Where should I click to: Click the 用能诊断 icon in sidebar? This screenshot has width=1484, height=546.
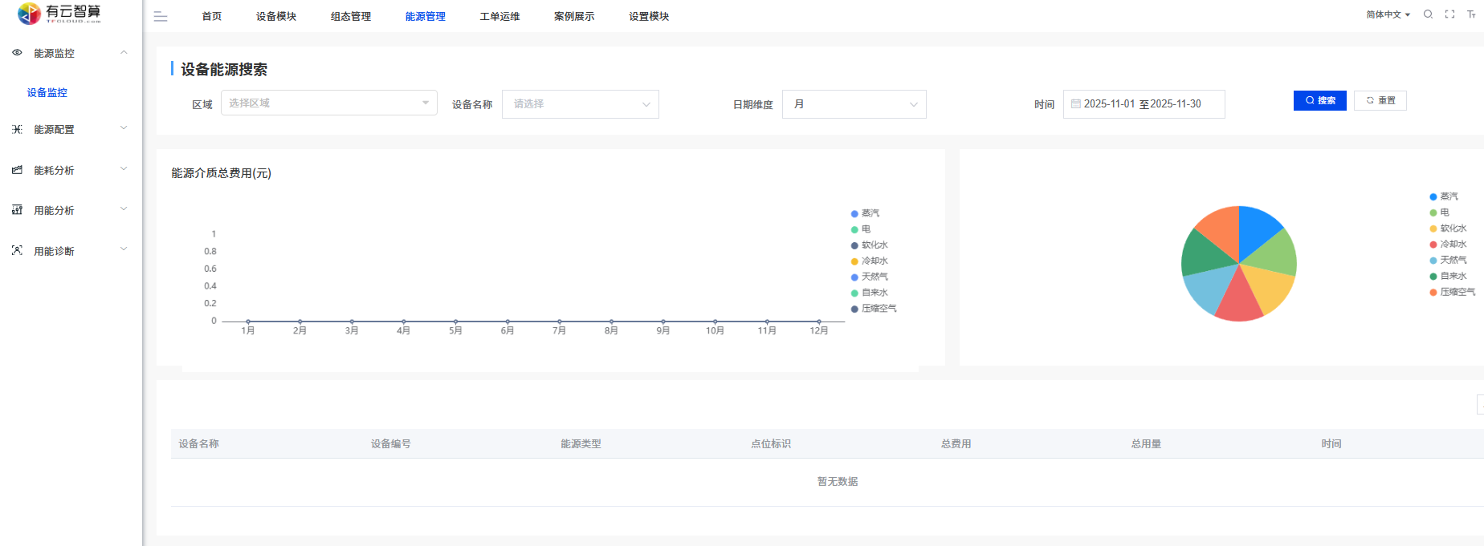pos(17,251)
